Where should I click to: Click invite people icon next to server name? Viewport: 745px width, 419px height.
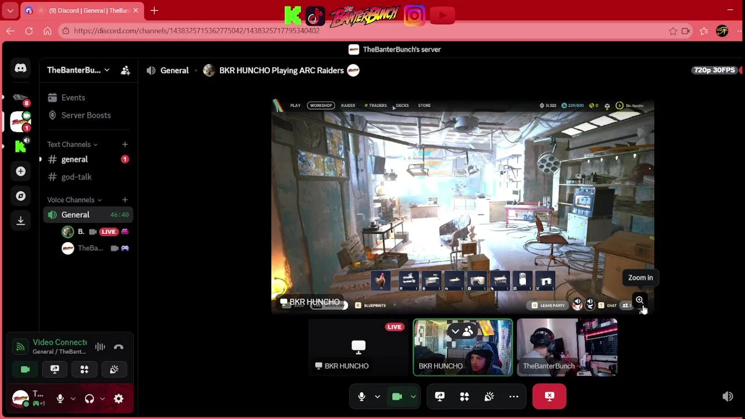[x=125, y=70]
